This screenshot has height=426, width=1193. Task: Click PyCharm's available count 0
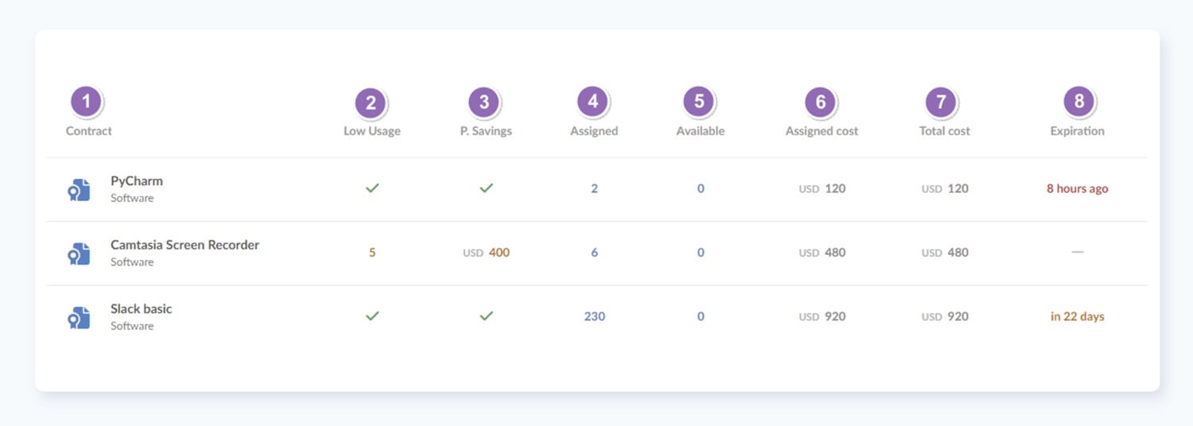(x=701, y=189)
